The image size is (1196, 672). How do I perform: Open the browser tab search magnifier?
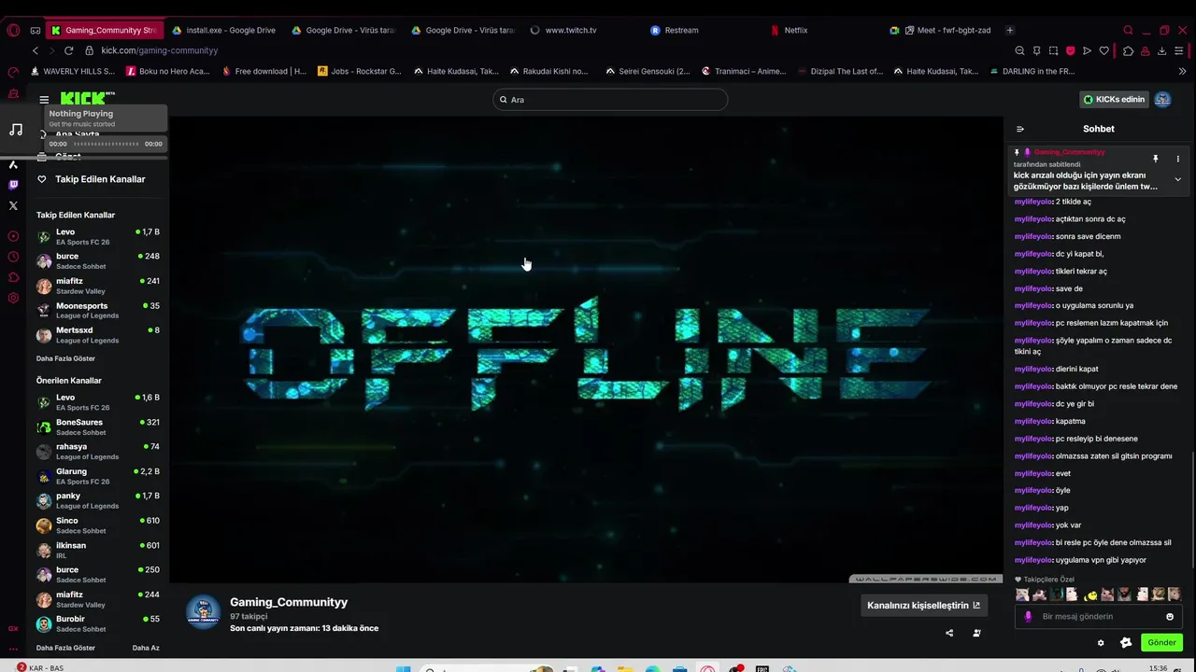(1128, 30)
